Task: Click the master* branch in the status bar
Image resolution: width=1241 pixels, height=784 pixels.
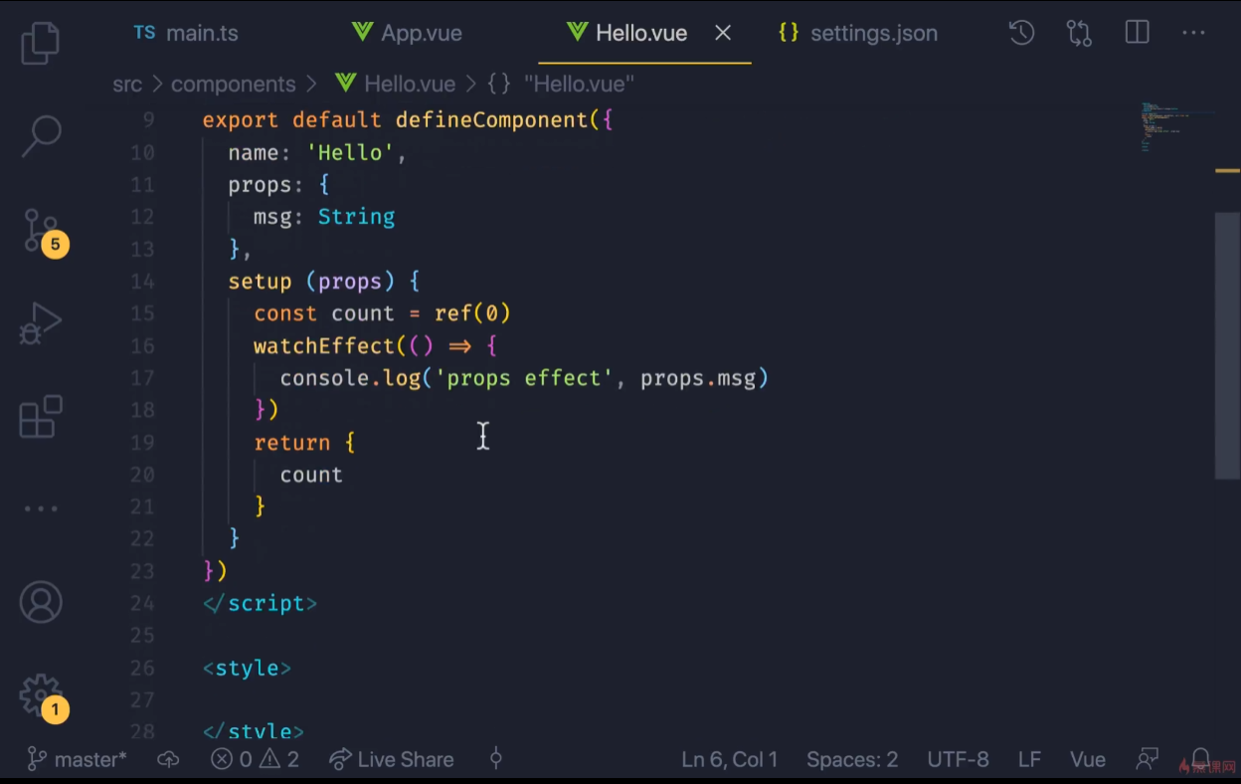Action: click(78, 760)
